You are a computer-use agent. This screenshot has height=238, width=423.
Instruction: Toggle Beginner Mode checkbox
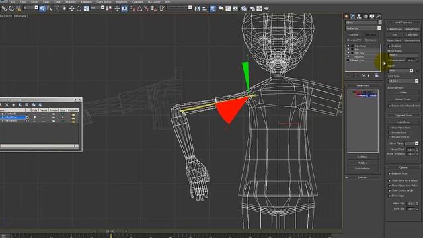click(x=389, y=173)
